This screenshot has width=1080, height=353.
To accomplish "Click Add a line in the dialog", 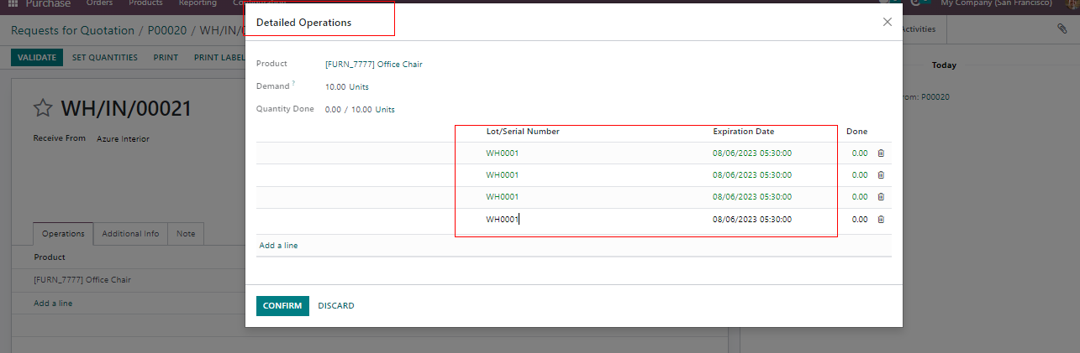I will pyautogui.click(x=278, y=246).
